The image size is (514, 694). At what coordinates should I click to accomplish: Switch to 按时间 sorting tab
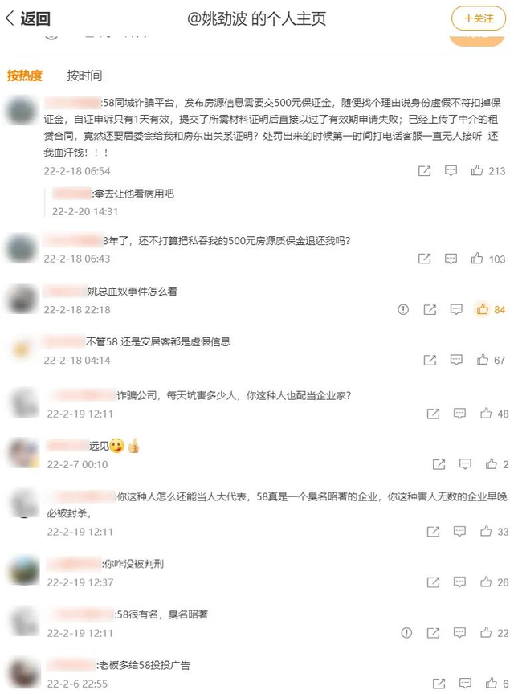coord(84,76)
